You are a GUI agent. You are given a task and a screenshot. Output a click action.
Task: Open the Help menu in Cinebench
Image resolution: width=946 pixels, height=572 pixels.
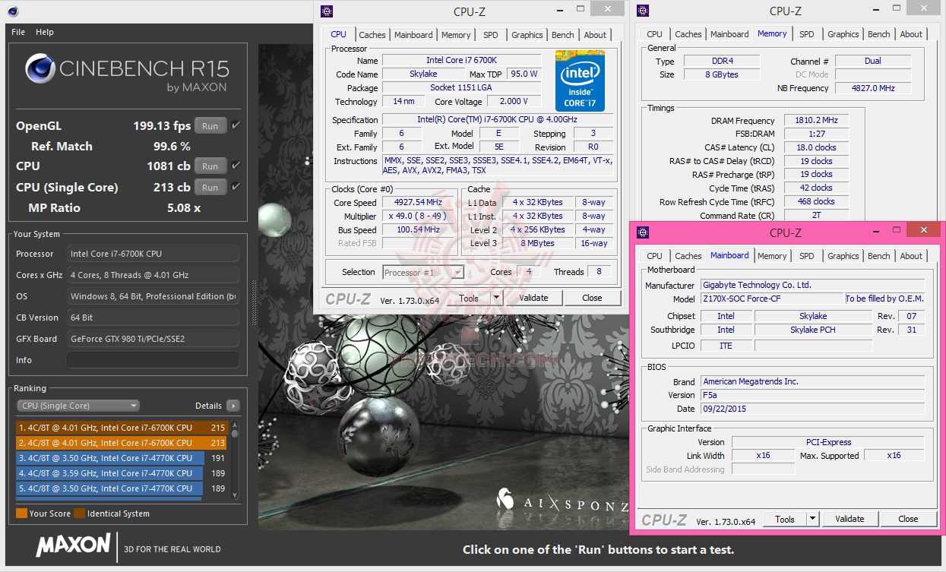(x=45, y=32)
